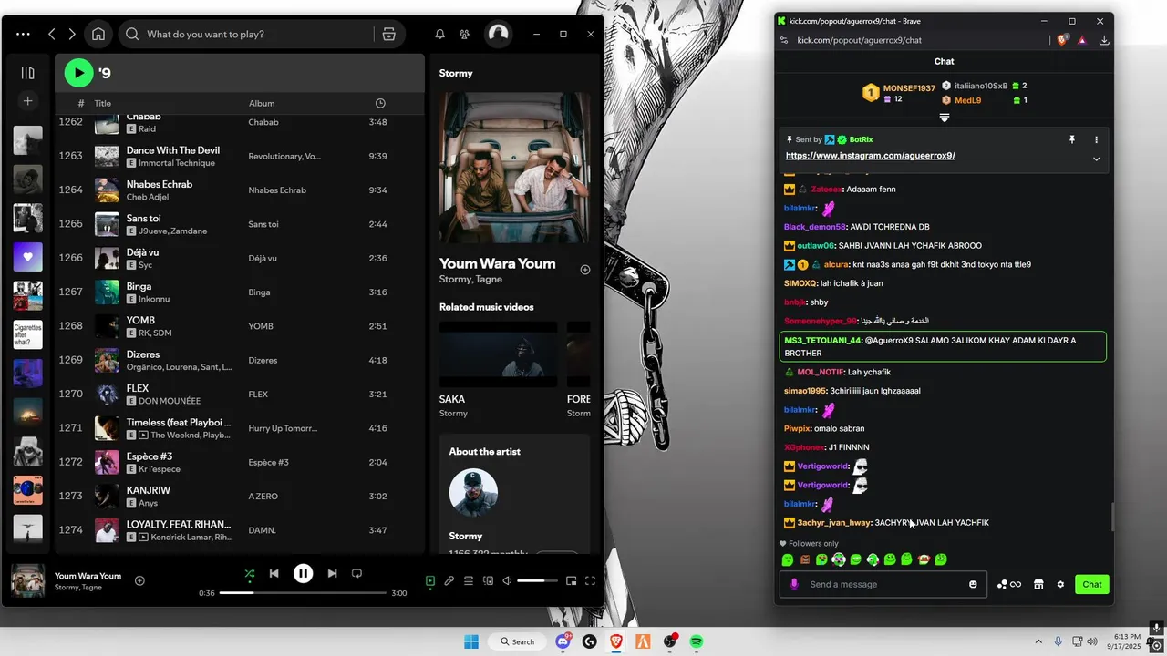The height and width of the screenshot is (656, 1167).
Task: Go forward in Spotify navigation
Action: point(72,34)
